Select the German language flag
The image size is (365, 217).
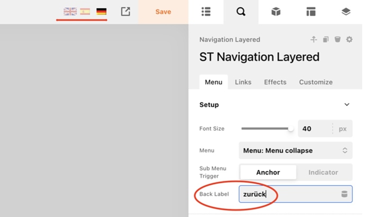click(101, 12)
